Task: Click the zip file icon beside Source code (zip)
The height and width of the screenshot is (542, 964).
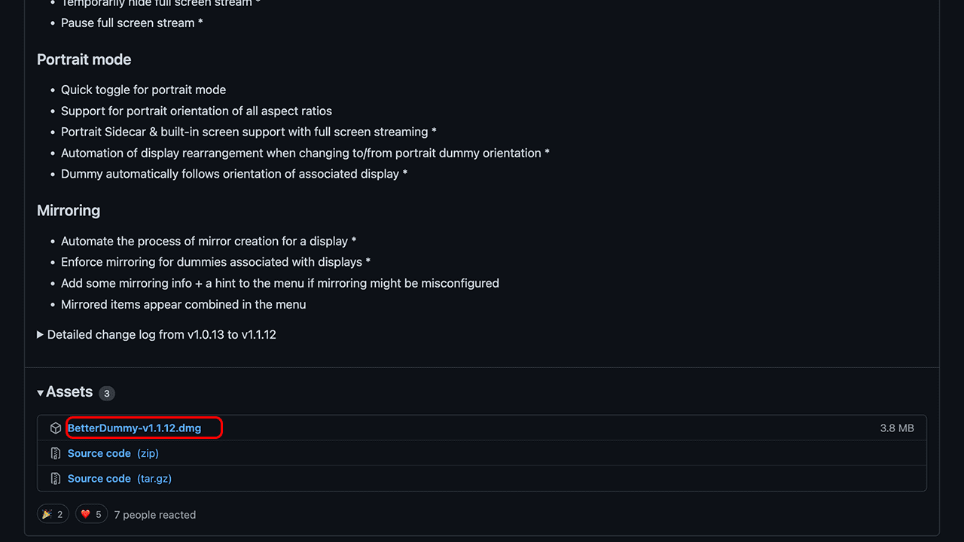Action: pos(55,453)
